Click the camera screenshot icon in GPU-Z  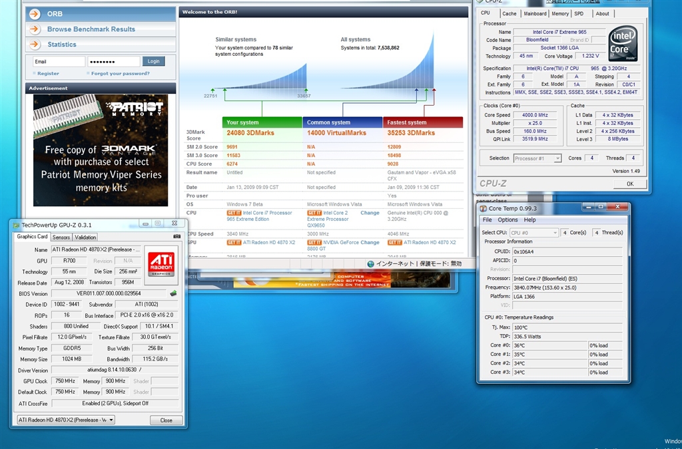tap(176, 237)
